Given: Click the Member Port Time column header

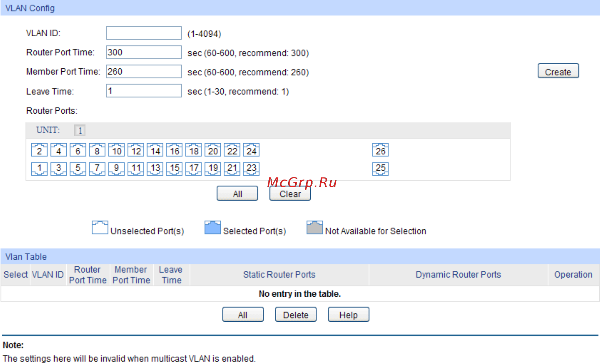Looking at the screenshot, I should 131,275.
